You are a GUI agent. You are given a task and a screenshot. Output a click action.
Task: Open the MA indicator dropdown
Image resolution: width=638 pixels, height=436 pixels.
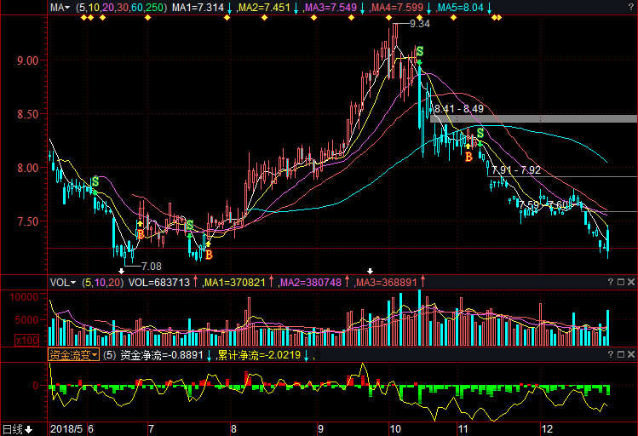(60, 8)
